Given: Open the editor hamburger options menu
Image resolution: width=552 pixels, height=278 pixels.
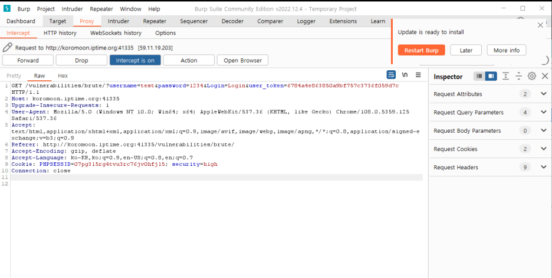Looking at the screenshot, I should pos(418,75).
